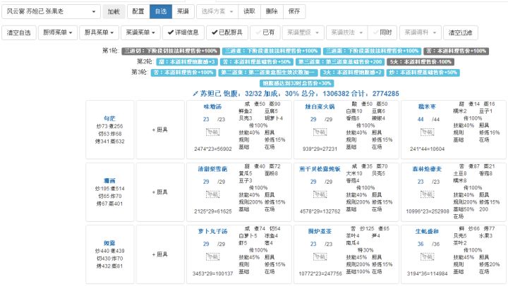Expand the 厨师菜单 chef menu
Screen dimensions: 508x286
[58, 32]
